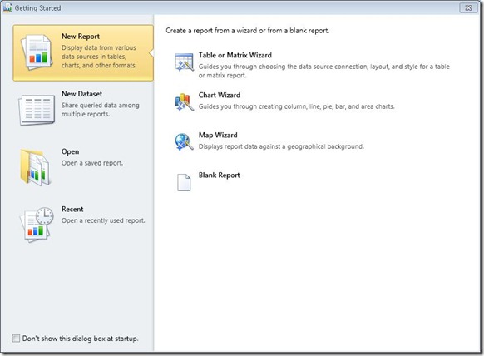The height and width of the screenshot is (356, 484).
Task: Click 'Open a saved report.' description
Action: click(92, 163)
